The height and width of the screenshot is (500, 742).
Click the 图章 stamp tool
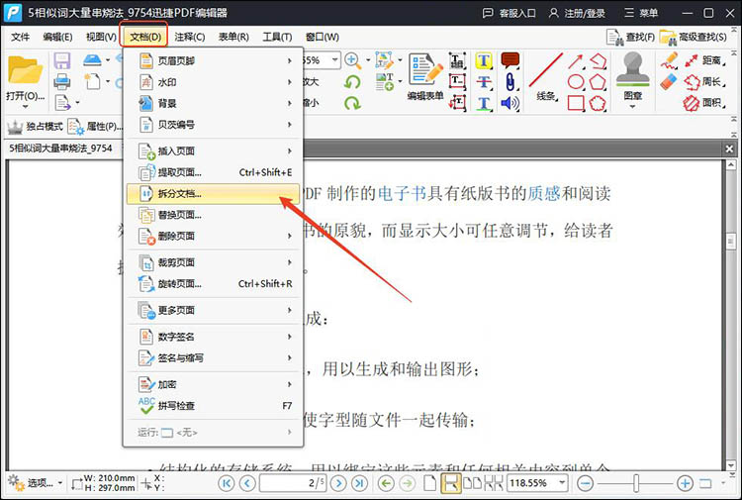click(x=633, y=78)
